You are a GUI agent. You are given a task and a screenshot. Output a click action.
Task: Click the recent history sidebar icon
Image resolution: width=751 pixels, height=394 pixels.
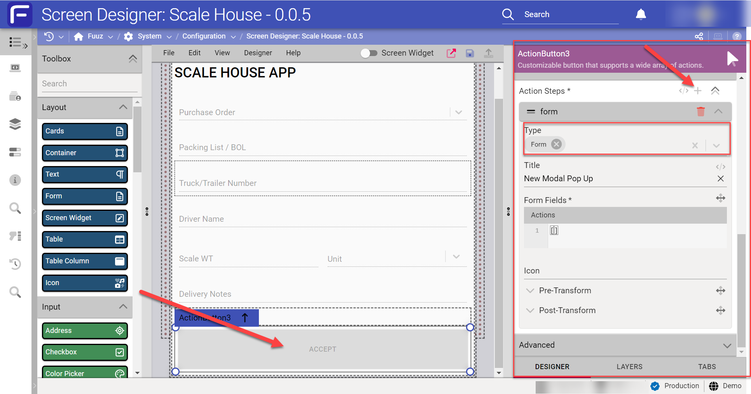15,264
